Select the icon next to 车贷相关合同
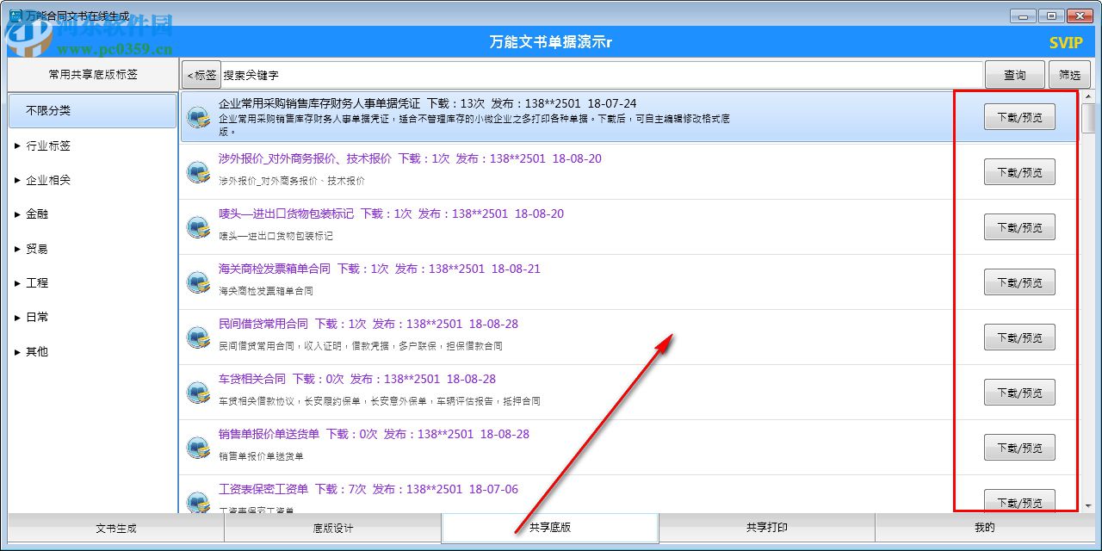This screenshot has height=551, width=1102. tap(198, 392)
